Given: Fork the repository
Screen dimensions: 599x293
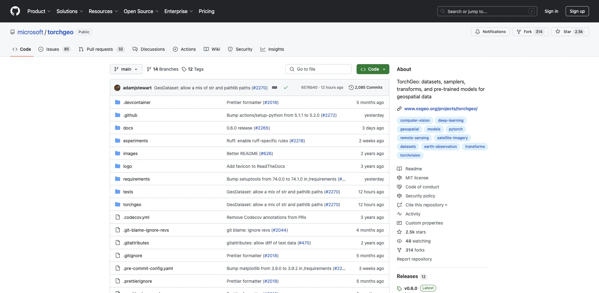Looking at the screenshot, I should 530,32.
